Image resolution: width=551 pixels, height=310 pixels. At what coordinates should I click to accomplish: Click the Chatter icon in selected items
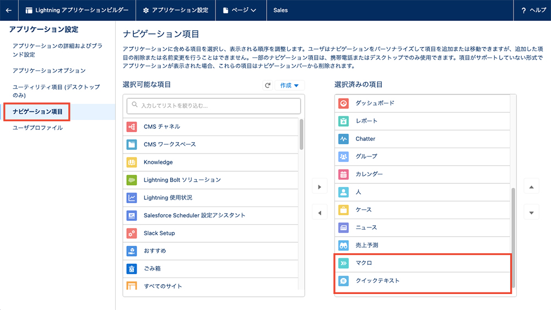[x=343, y=139]
